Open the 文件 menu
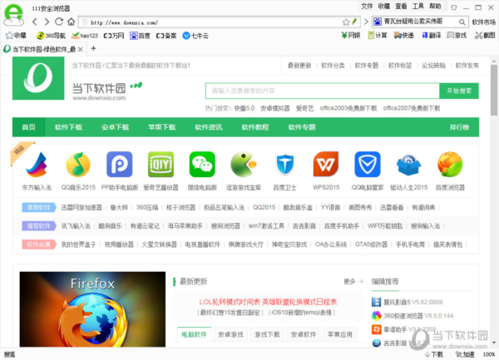 point(367,7)
